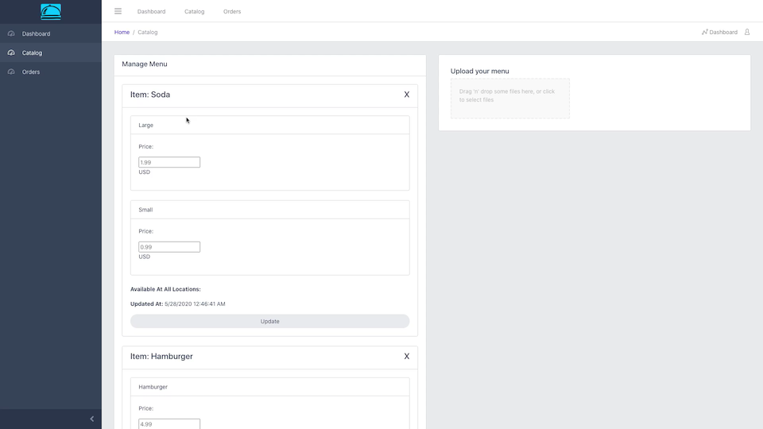
Task: Click the Update button for Soda
Action: (269, 321)
